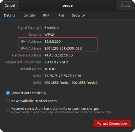Click the WPA2 security value
Image resolution: width=135 pixels, height=132 pixels.
click(x=49, y=35)
